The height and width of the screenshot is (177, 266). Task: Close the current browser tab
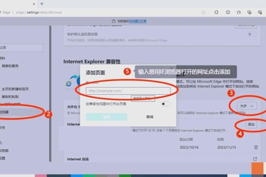pos(34,4)
